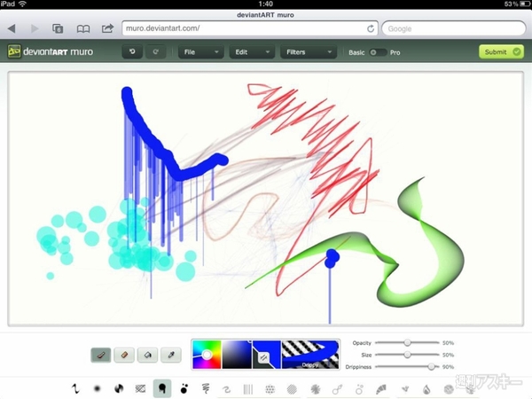The image size is (532, 399).
Task: Choose the water drop brush
Action: click(426, 389)
